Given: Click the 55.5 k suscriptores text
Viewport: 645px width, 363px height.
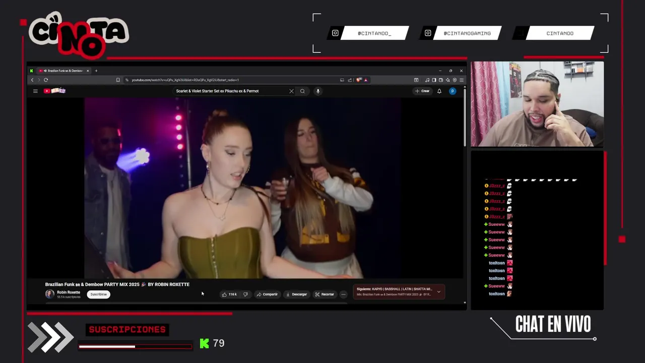Looking at the screenshot, I should 69,297.
